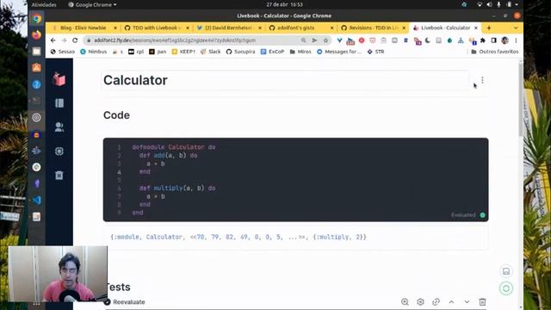
Task: Open the sections outline sidebar icon
Action: point(59,103)
